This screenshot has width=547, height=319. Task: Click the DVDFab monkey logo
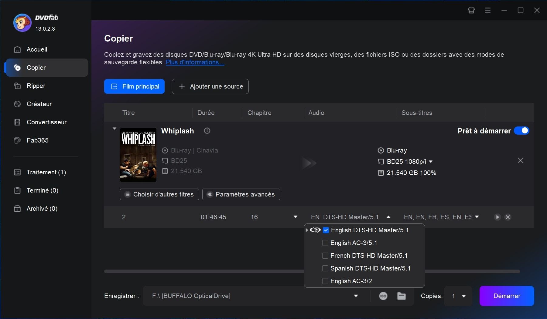(x=22, y=23)
